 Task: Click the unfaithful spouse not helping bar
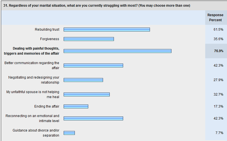[x=87, y=94]
